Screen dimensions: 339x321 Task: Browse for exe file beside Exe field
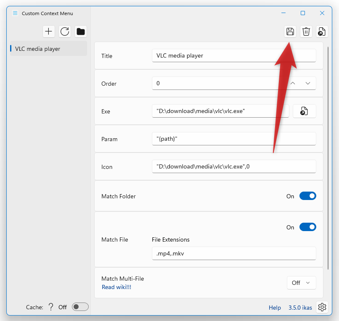(304, 111)
